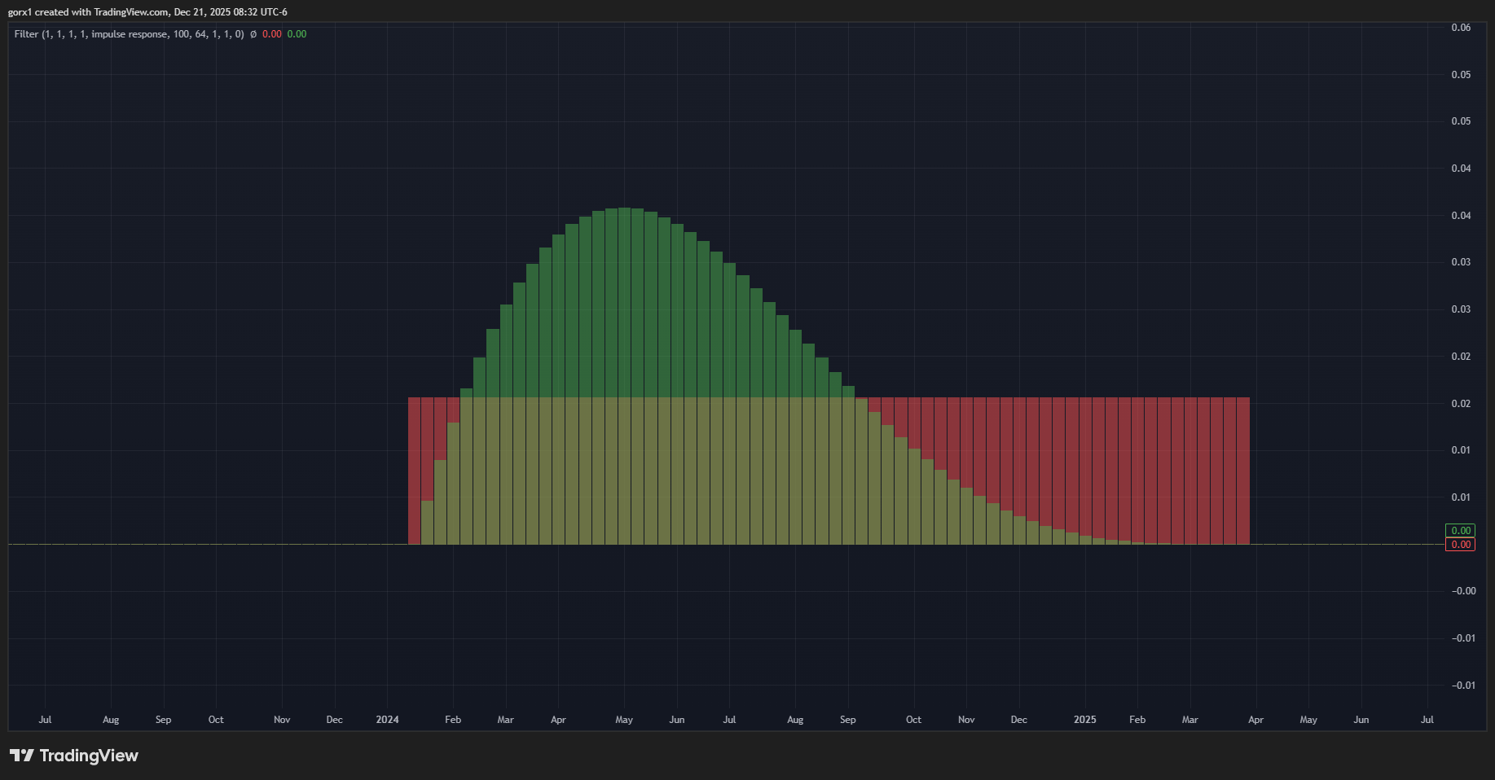
Task: Select the red 0.00 price axis tag
Action: tap(1460, 545)
